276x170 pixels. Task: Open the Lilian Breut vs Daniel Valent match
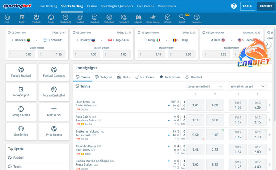click(86, 104)
